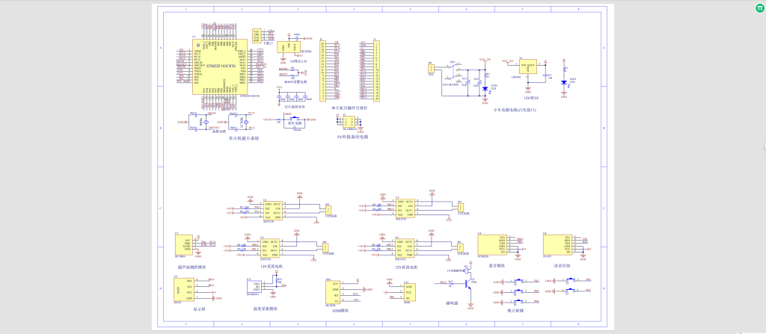Click the reset button circuit
This screenshot has height=334, width=766.
(x=296, y=120)
